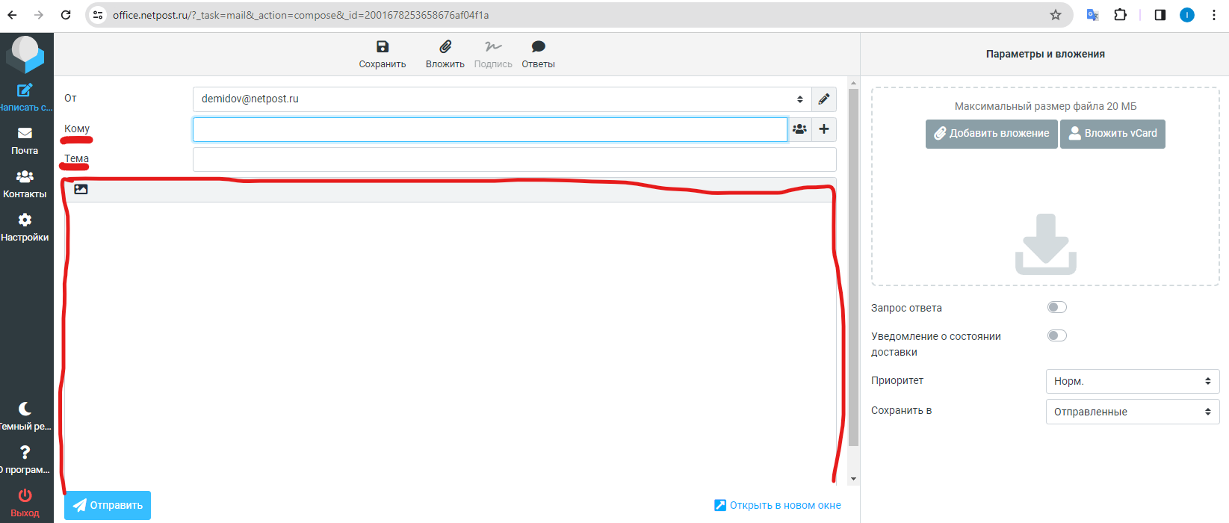Open Настройки gear in the sidebar

[x=25, y=227]
